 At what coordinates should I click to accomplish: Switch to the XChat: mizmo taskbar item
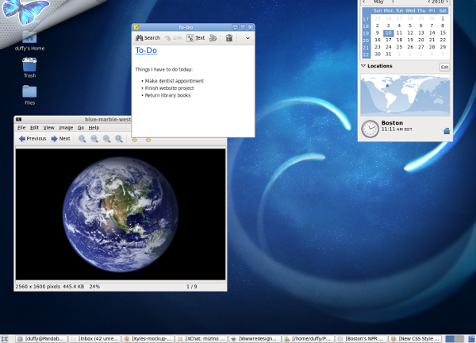coord(202,339)
